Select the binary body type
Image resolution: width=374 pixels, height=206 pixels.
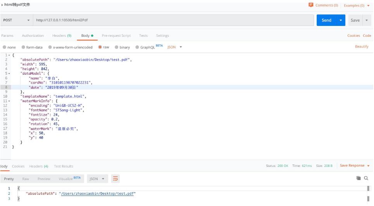pos(116,47)
